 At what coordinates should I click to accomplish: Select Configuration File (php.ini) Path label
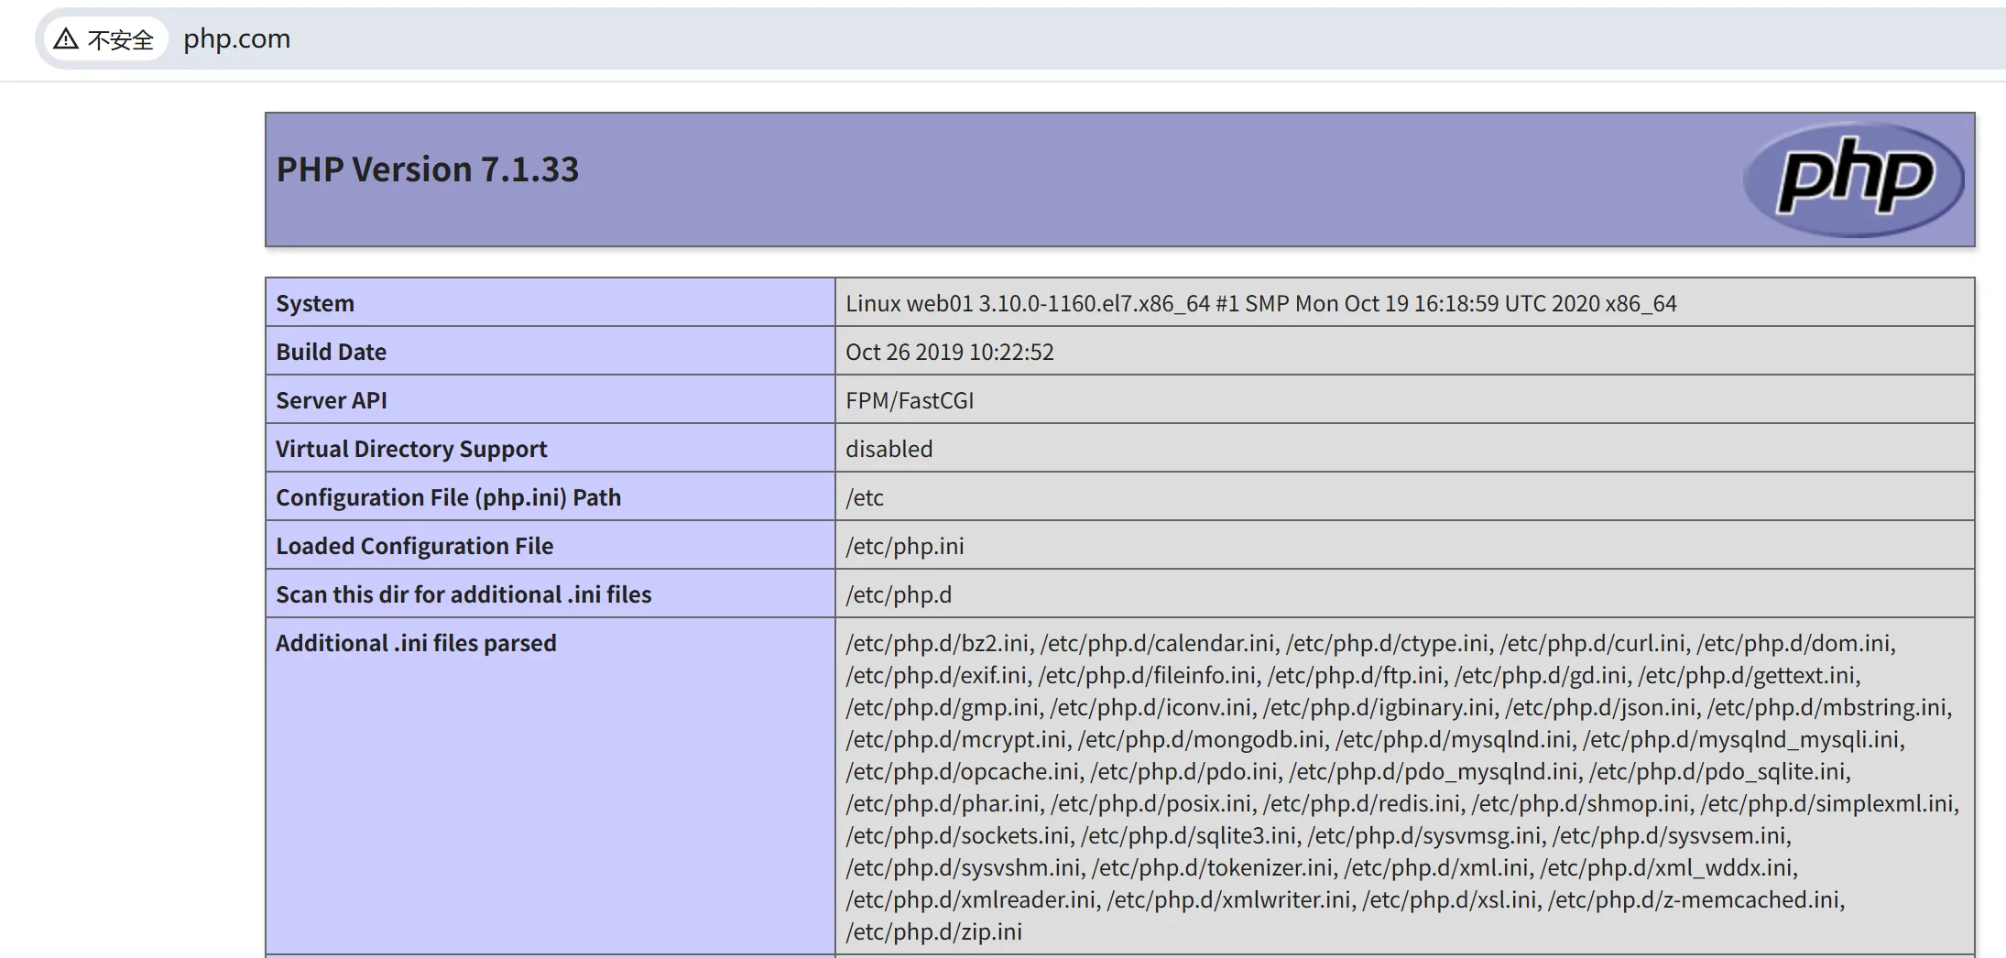448,497
